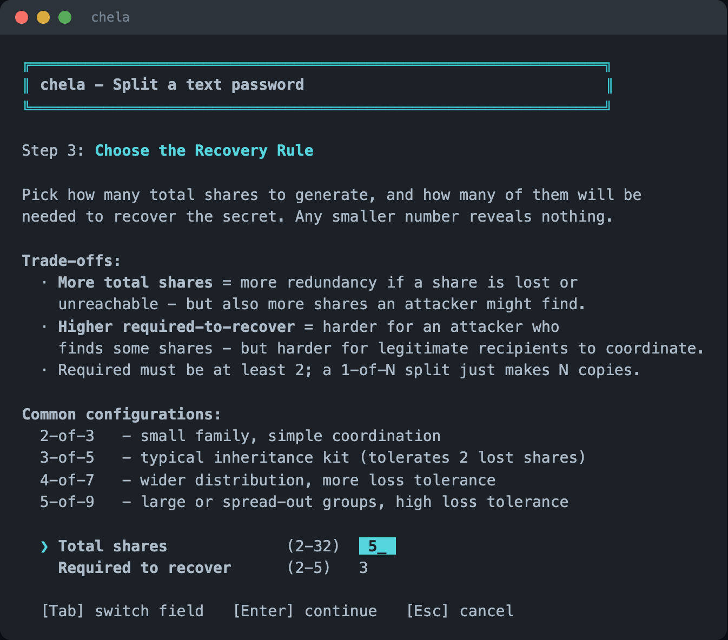Select the Required to recover value 3

(x=363, y=568)
